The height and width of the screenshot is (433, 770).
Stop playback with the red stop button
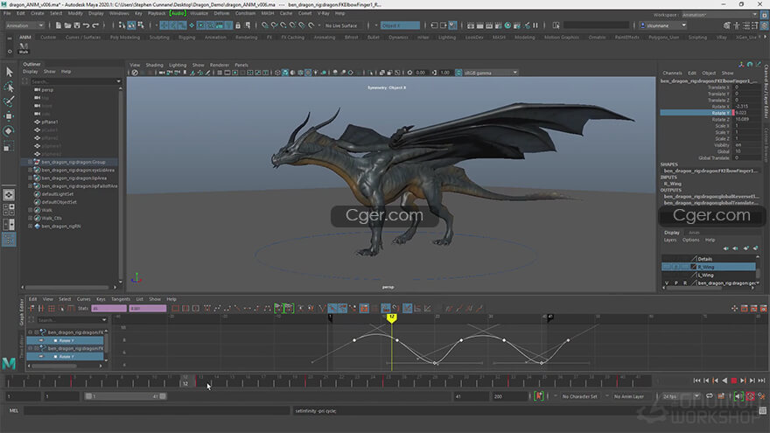point(733,381)
